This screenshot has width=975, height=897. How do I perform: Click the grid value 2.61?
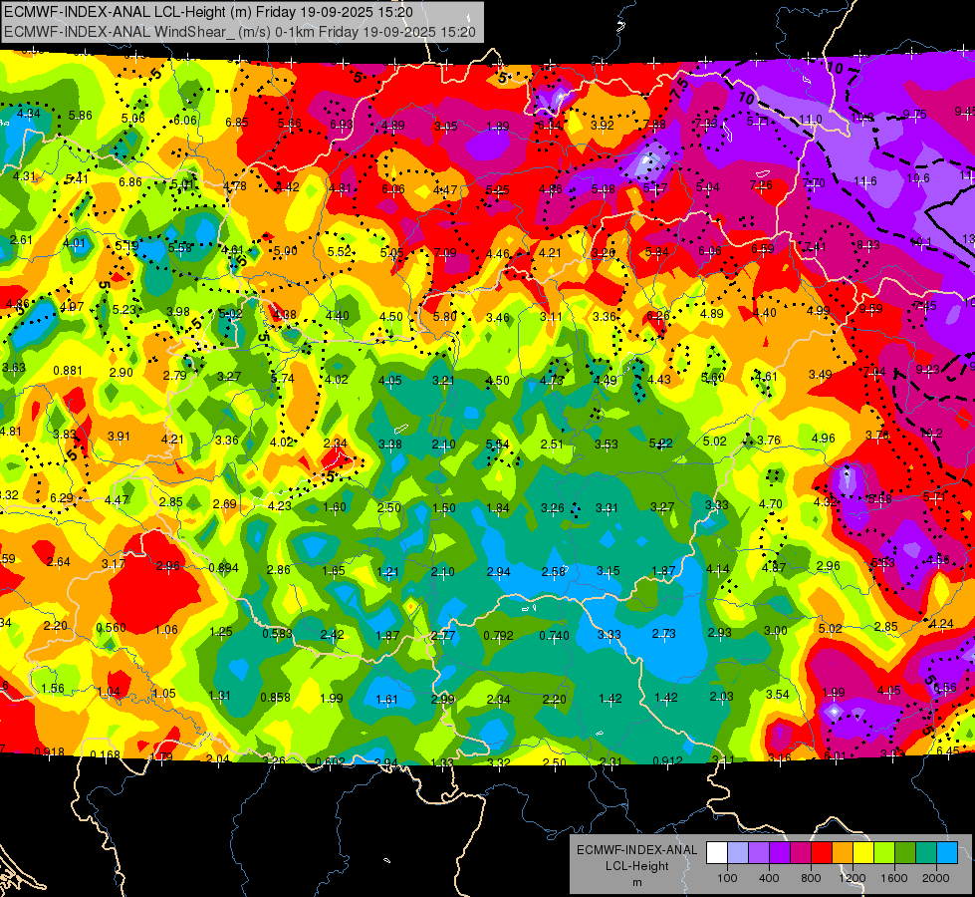pos(21,240)
